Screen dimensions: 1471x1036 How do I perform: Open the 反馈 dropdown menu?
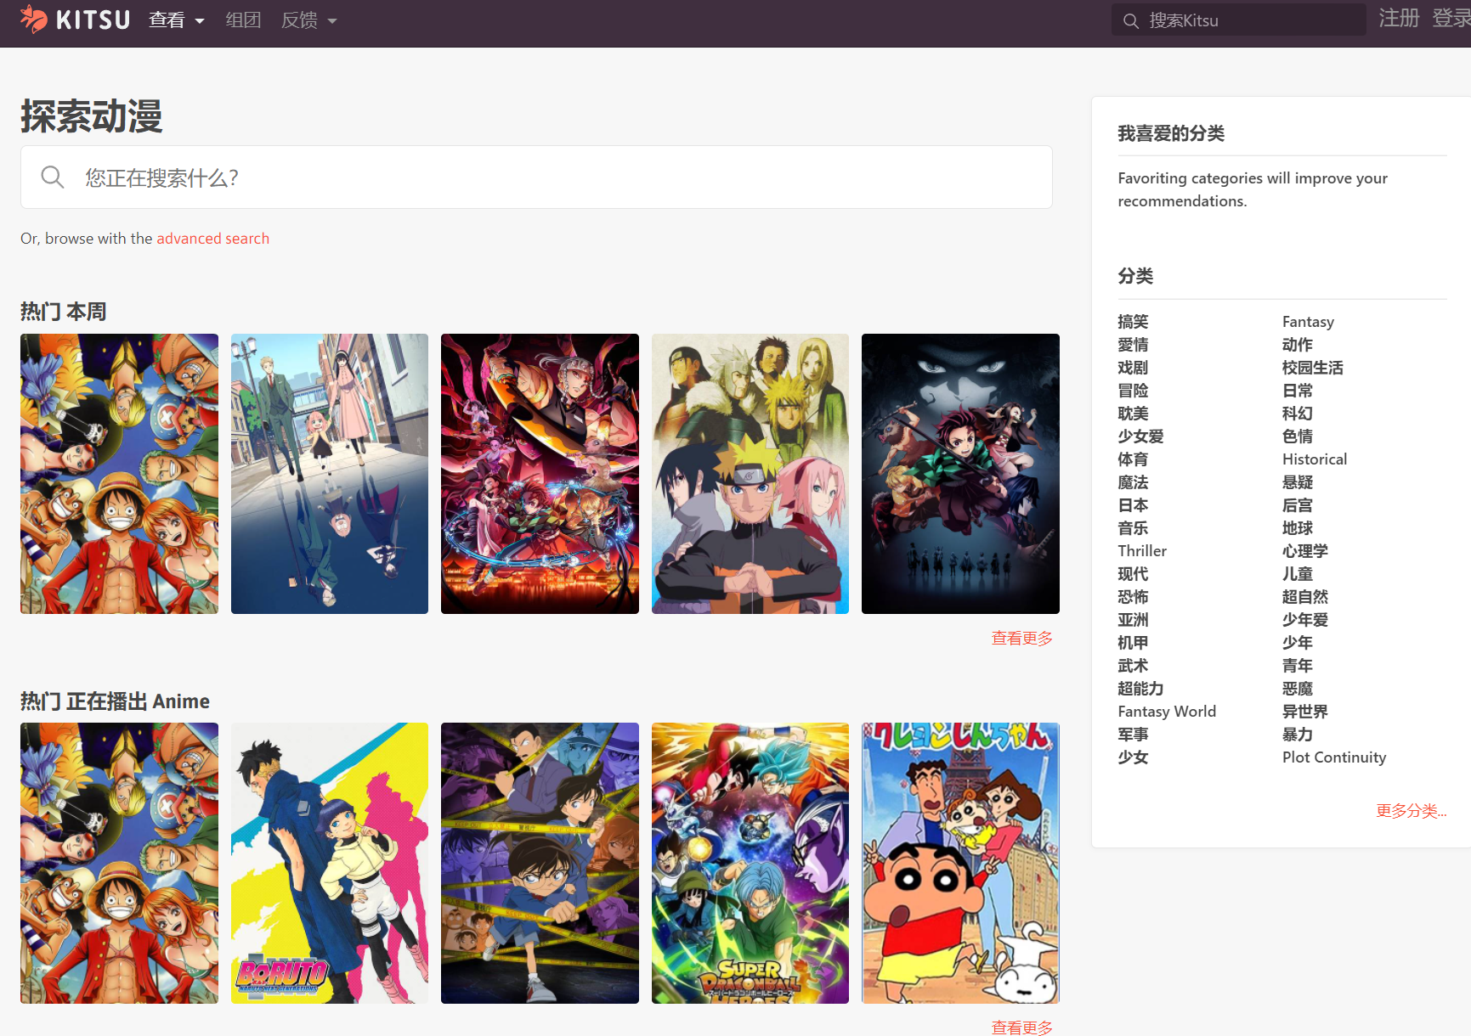pyautogui.click(x=309, y=20)
